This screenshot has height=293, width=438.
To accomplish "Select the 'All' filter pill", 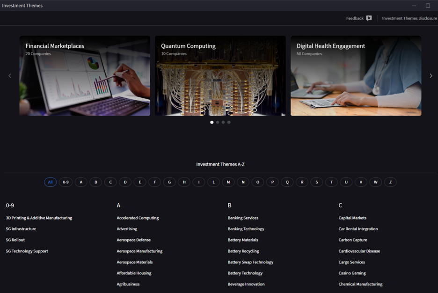I will click(x=50, y=182).
